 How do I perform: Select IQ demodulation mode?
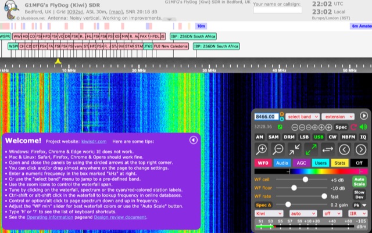point(363,137)
